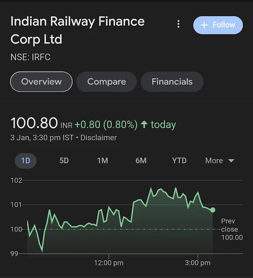Screen dimensions: 253x278
Task: Select the YTD chart range
Action: 179,161
